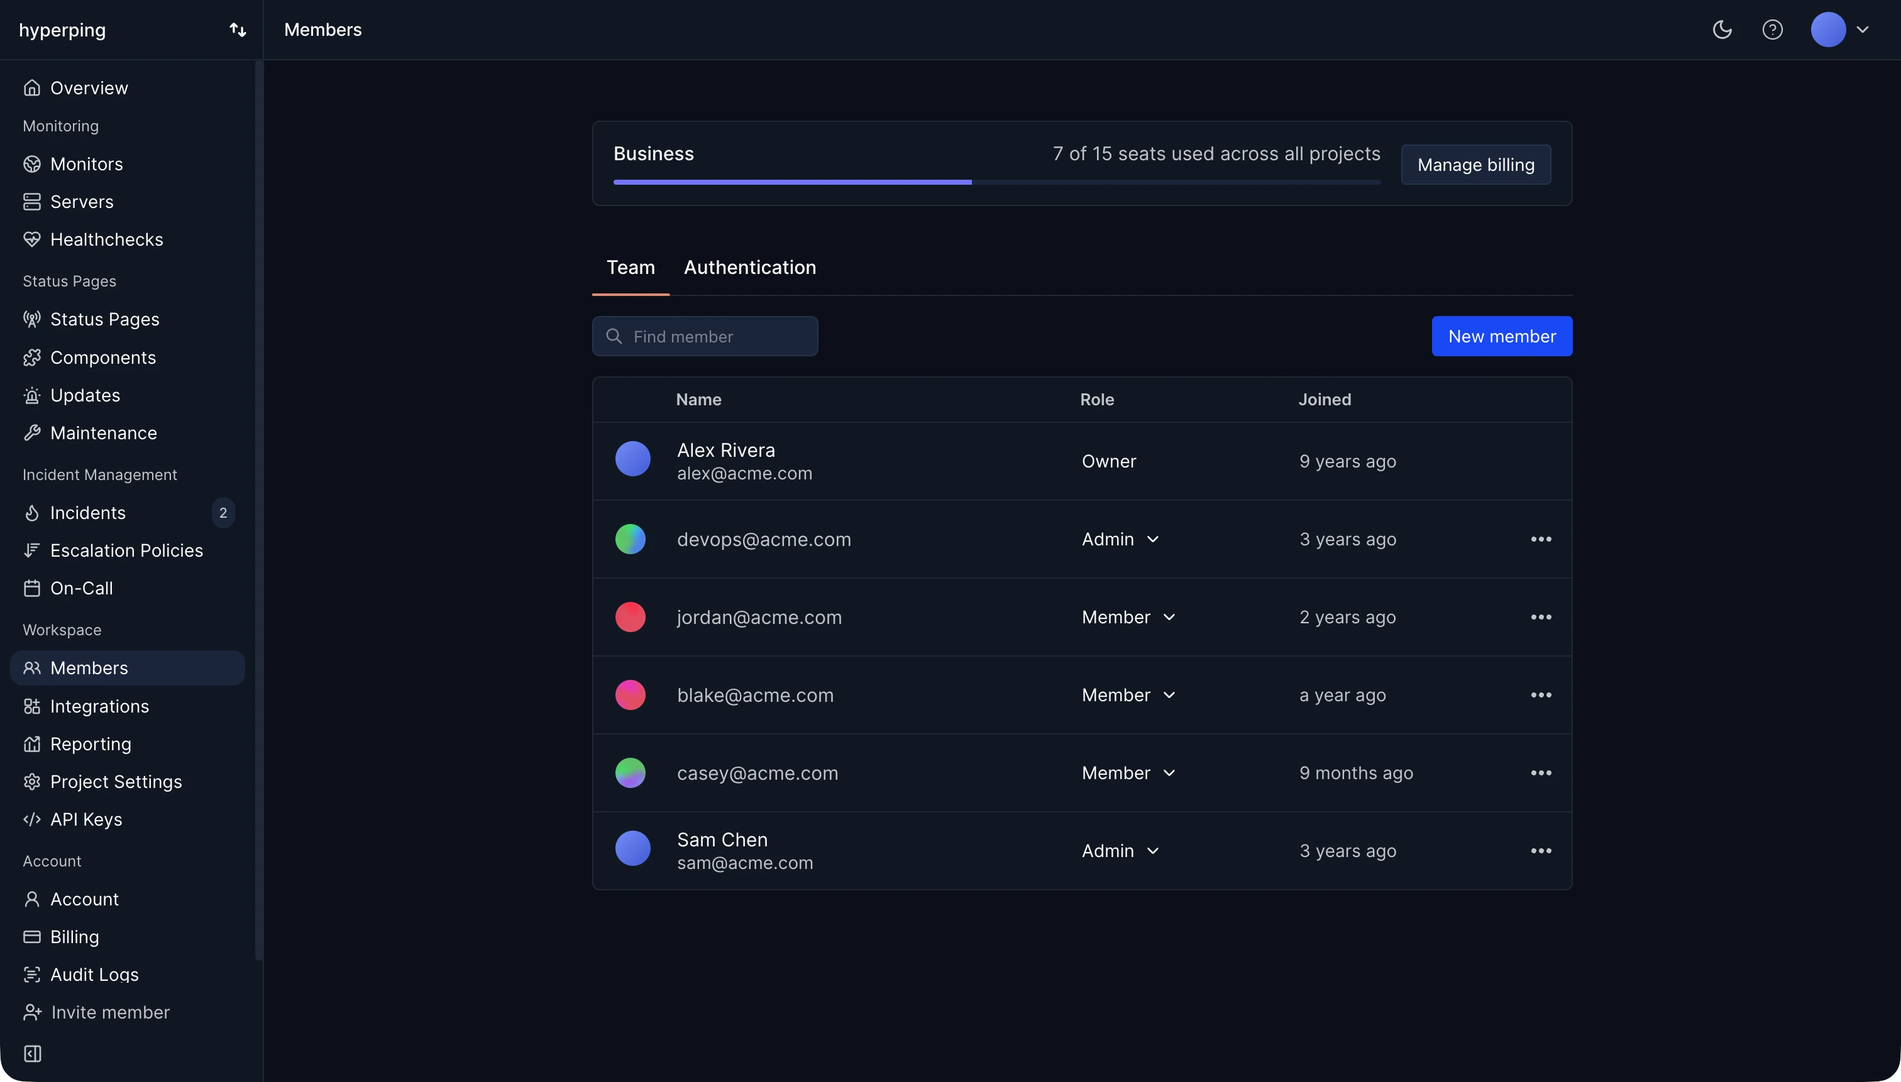Click the Audit Logs icon
This screenshot has height=1082, width=1901.
tap(32, 975)
